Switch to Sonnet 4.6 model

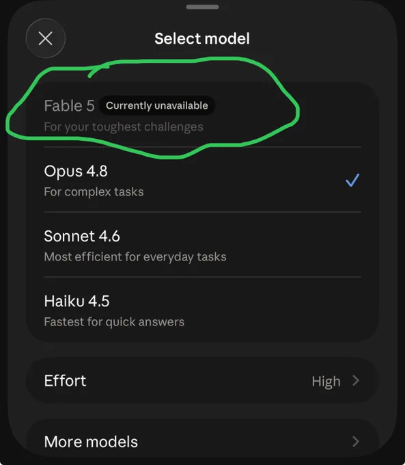point(202,245)
